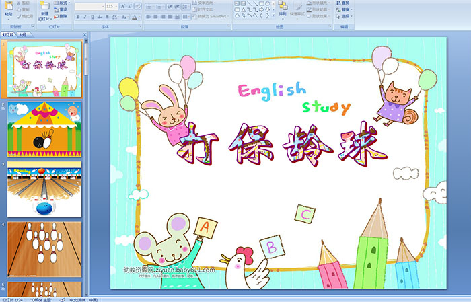Viewport: 471px width, 302px height.
Task: Click Select (选择) in Editing group
Action: [344, 16]
